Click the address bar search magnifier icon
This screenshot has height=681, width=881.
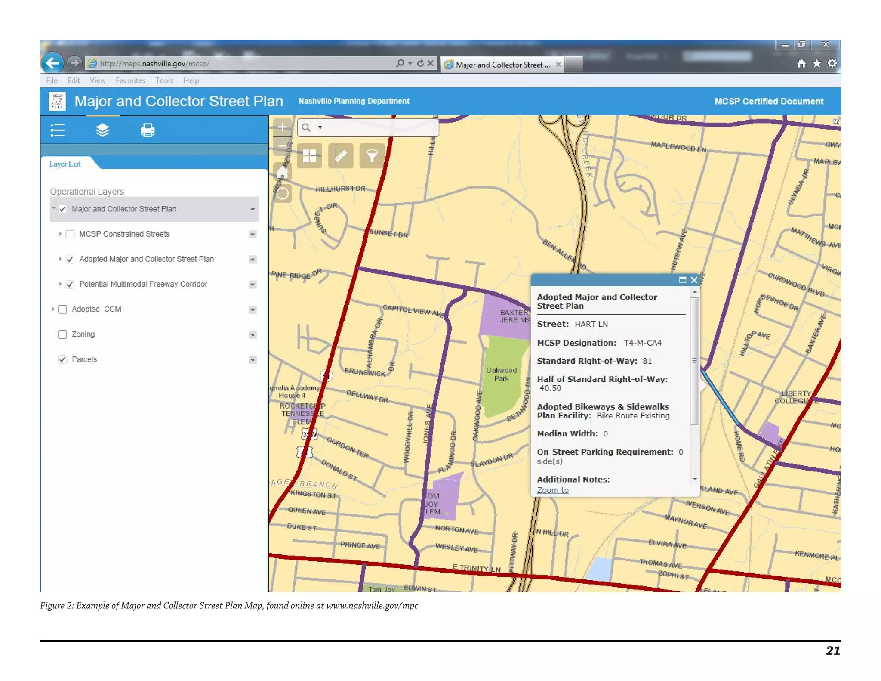pos(400,63)
